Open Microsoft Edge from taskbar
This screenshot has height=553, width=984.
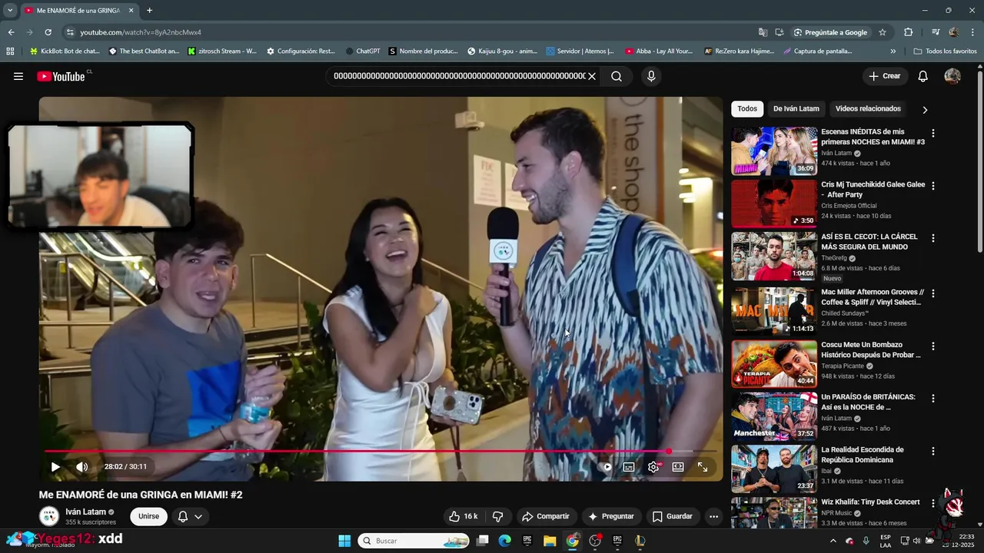coord(504,541)
